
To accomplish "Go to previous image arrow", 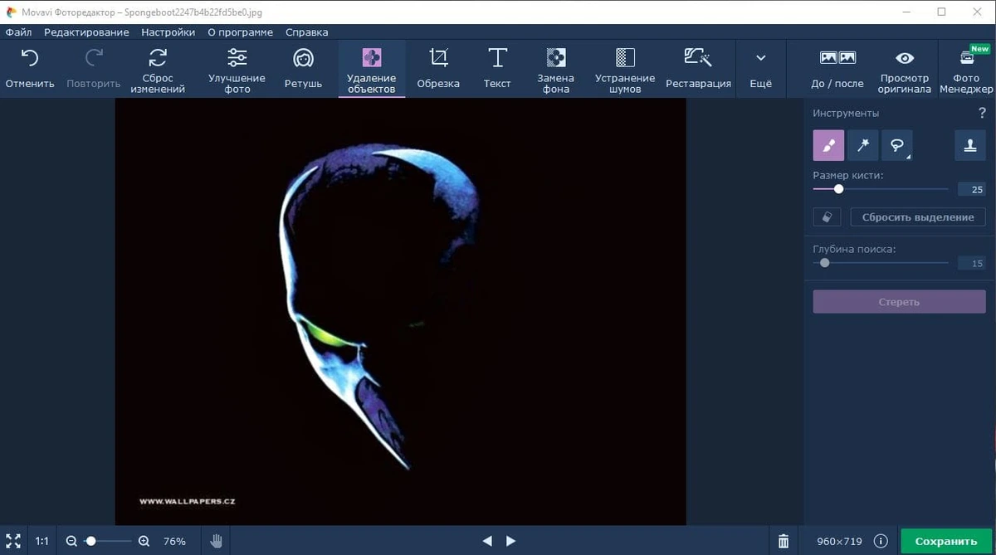I will tap(487, 541).
